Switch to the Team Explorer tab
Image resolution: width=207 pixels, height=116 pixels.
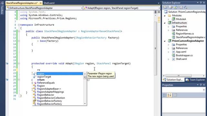pyautogui.click(x=195, y=80)
